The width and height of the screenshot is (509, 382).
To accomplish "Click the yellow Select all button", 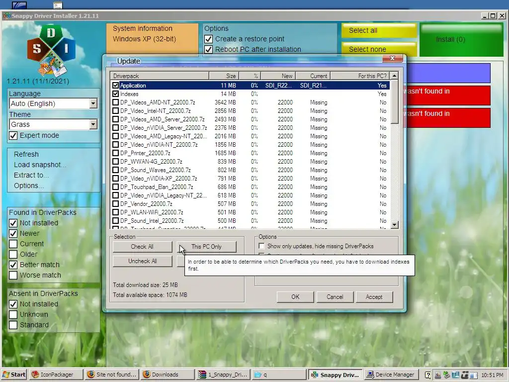I will coord(379,30).
